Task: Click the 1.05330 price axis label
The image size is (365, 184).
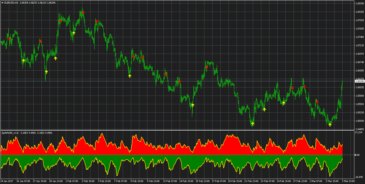Action: coord(359,113)
